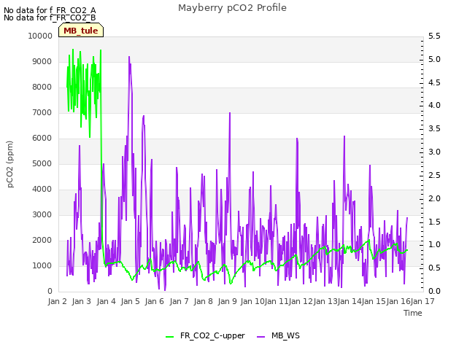
Task: Click the Jan 7 x-axis label
Action: 179,301
